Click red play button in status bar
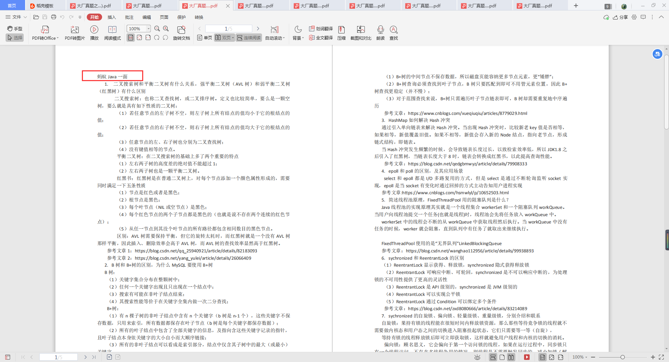The height and width of the screenshot is (362, 669). click(x=527, y=357)
